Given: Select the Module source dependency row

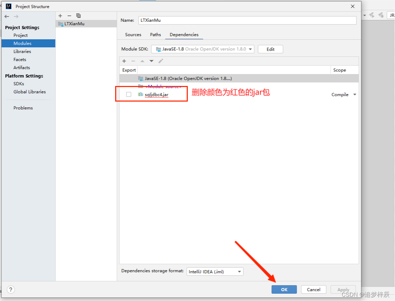Looking at the screenshot, I should point(239,86).
